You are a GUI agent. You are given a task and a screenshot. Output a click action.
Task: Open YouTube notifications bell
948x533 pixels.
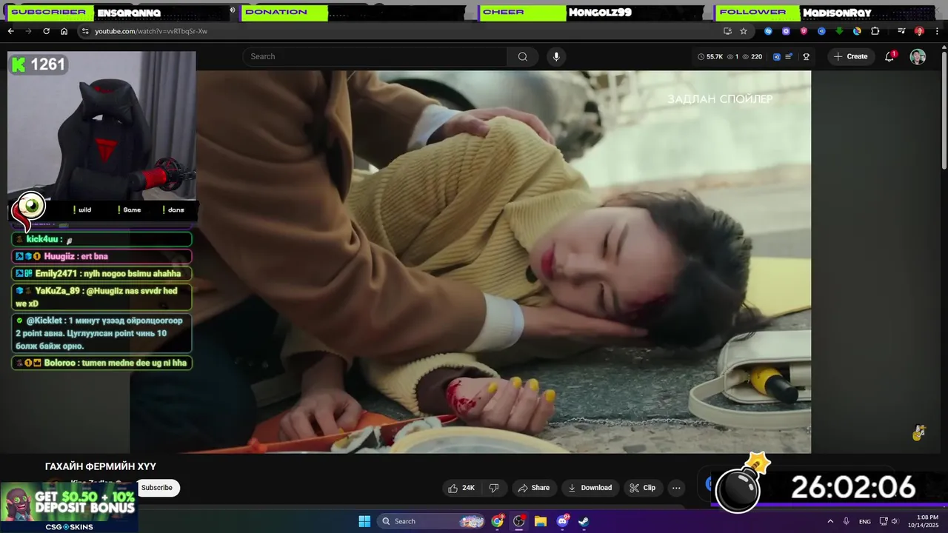[889, 56]
